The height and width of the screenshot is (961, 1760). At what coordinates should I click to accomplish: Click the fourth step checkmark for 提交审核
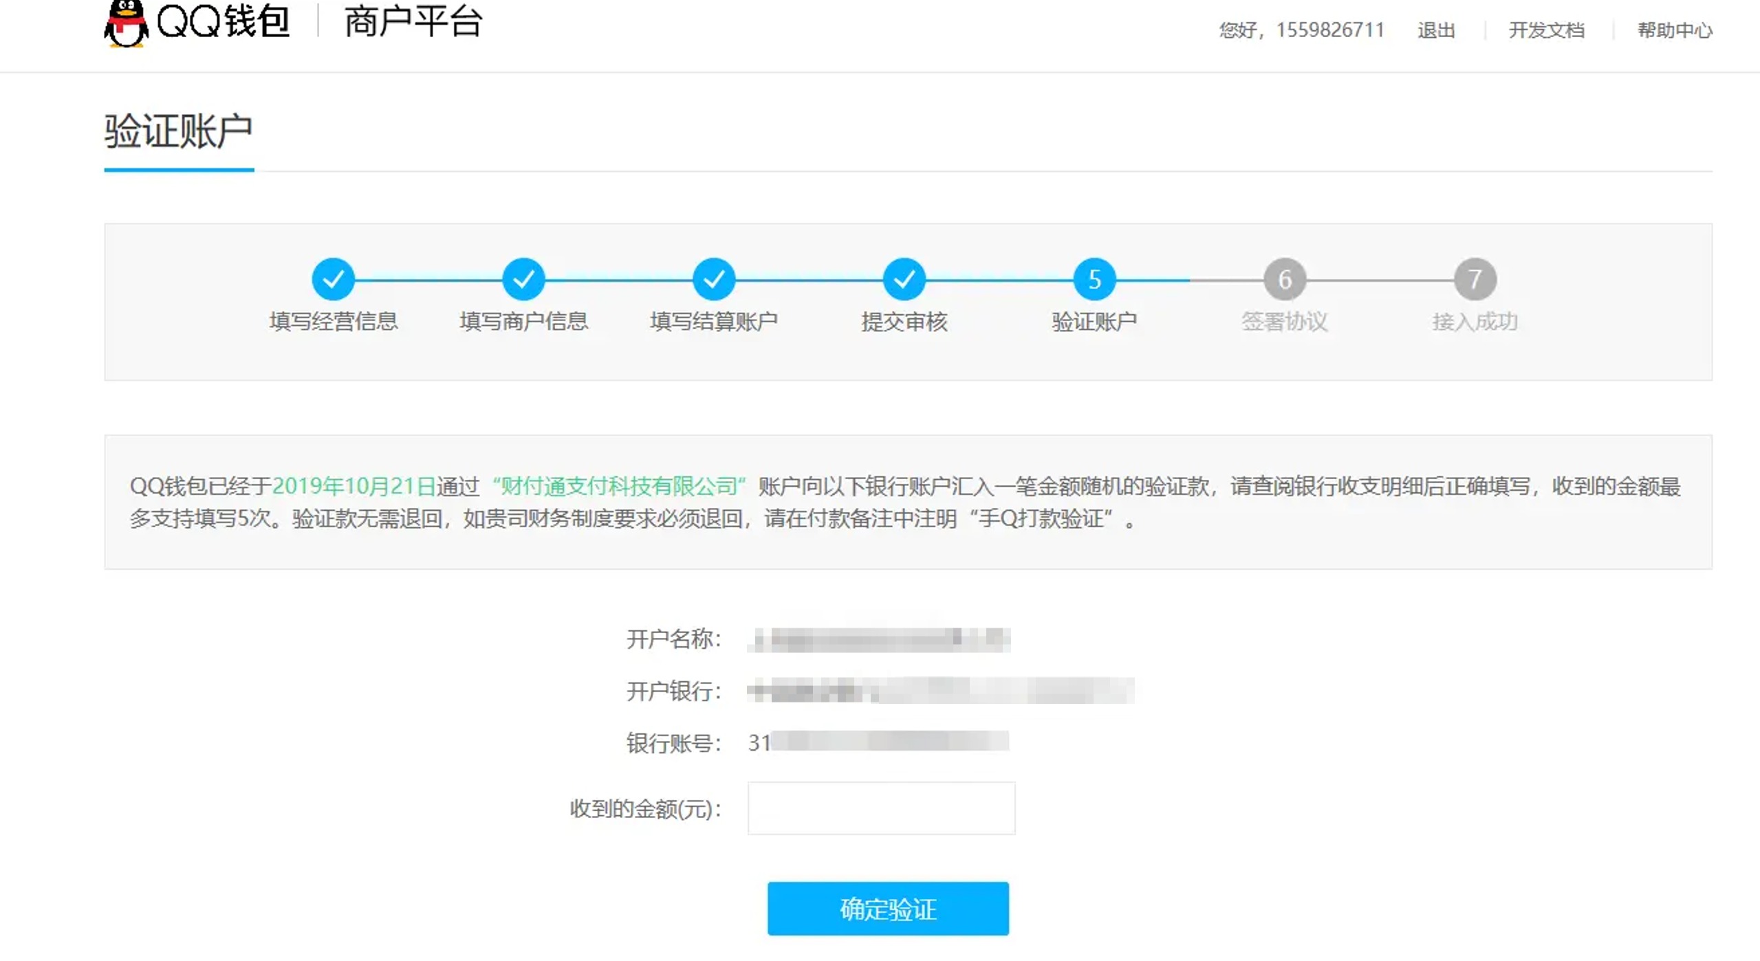pos(904,279)
